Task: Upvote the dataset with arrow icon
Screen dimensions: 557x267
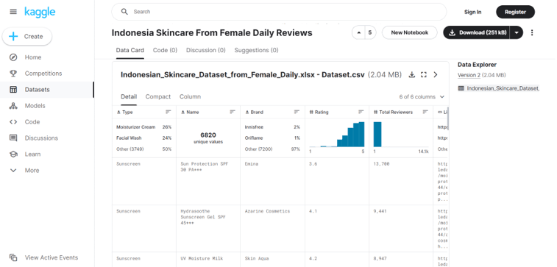Action: [359, 32]
